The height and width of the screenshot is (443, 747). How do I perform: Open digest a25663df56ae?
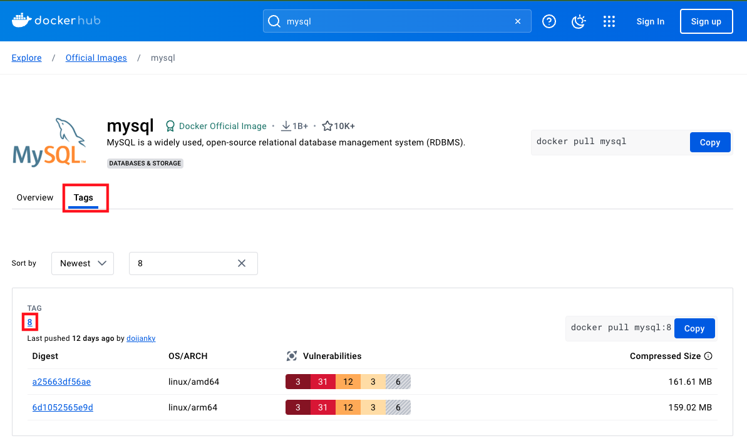click(x=61, y=382)
